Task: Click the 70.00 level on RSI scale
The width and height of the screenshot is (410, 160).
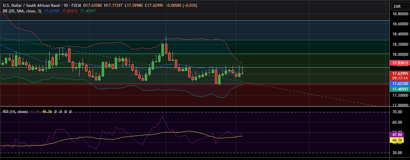Action: pyautogui.click(x=397, y=112)
